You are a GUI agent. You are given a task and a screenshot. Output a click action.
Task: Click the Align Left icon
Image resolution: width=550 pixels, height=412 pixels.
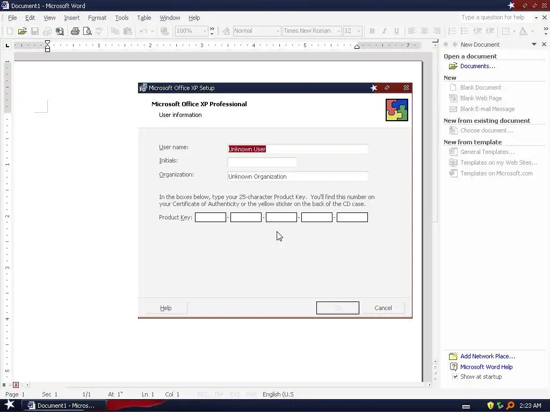pyautogui.click(x=411, y=31)
